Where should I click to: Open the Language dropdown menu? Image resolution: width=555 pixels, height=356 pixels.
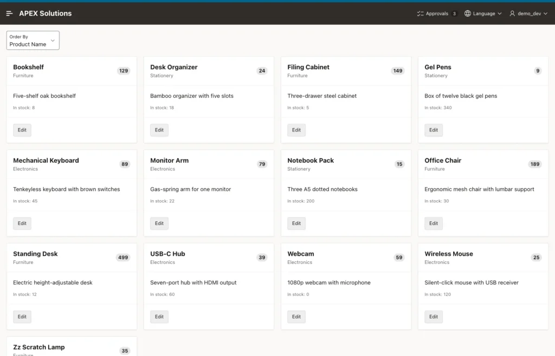tap(483, 14)
